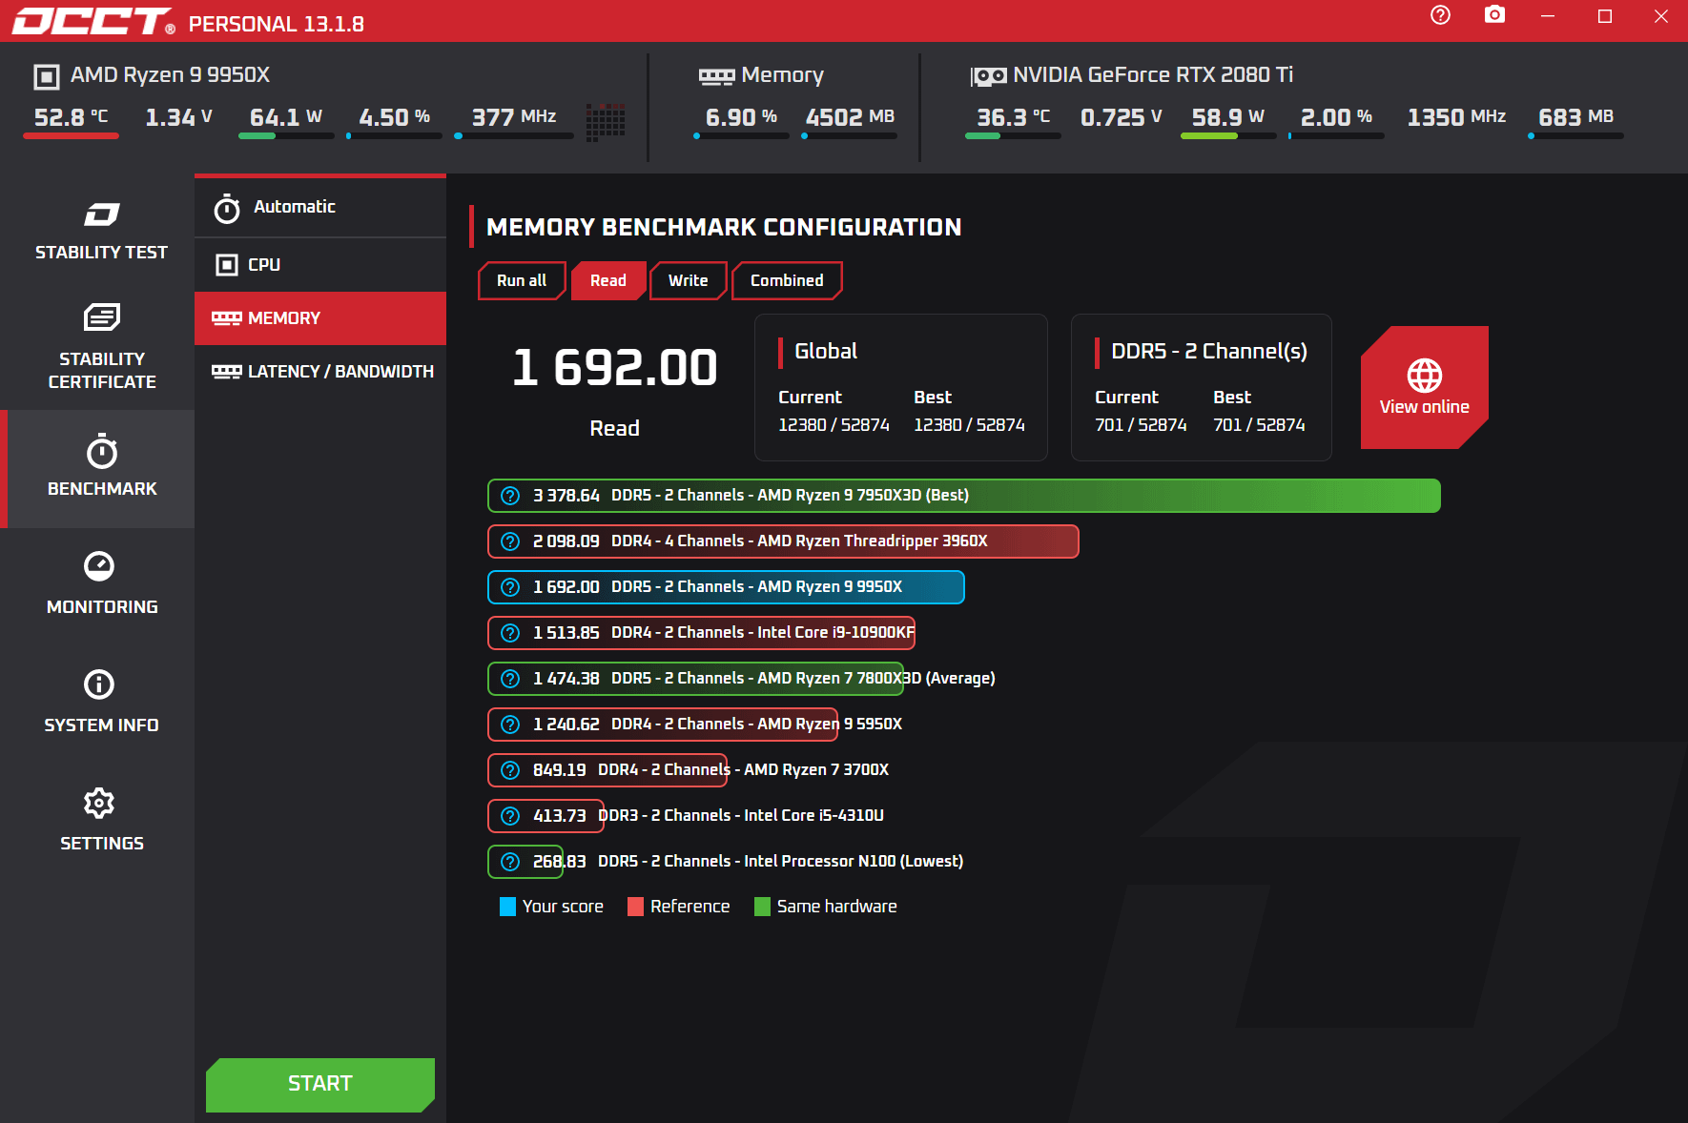Click the CPU core grid icon
Image resolution: width=1688 pixels, height=1123 pixels.
click(606, 121)
